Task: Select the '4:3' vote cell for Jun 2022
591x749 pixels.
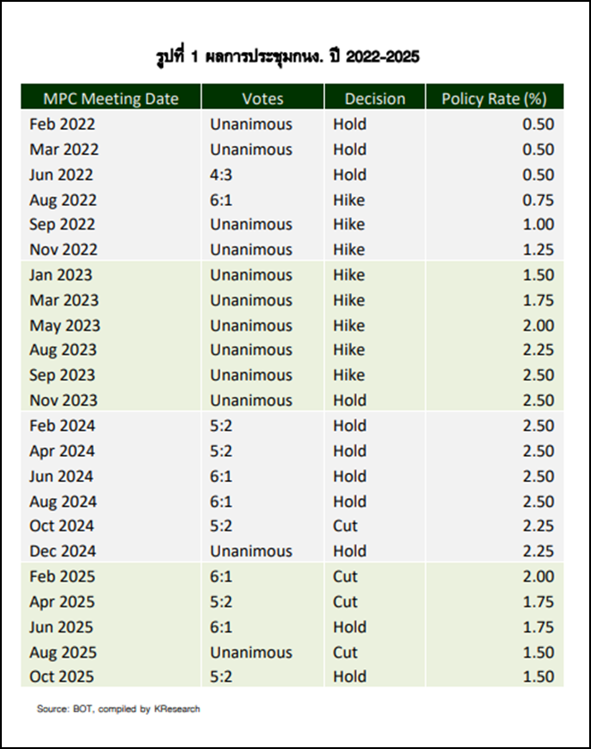Action: point(224,175)
